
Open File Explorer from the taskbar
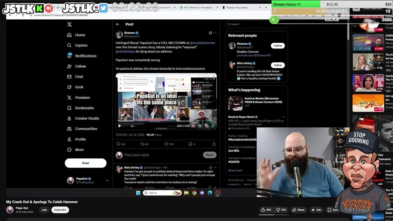[186, 193]
